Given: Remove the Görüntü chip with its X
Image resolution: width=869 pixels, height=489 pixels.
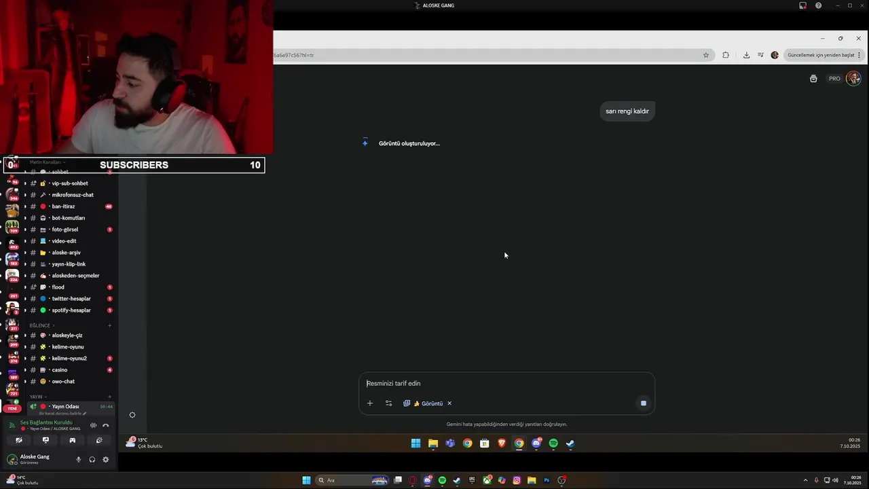Looking at the screenshot, I should tap(449, 403).
